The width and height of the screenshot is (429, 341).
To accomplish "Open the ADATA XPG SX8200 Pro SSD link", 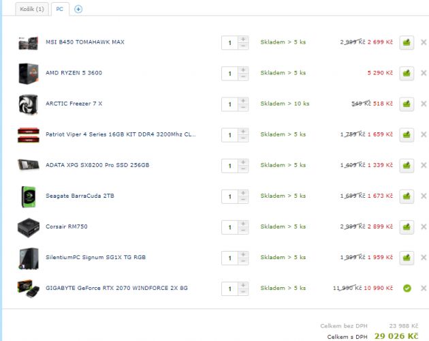I will click(97, 165).
